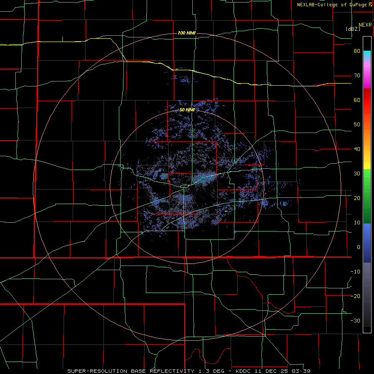This screenshot has height=374, width=374.
Task: Click the -20 value on dBZ scale
Action: pos(355,296)
